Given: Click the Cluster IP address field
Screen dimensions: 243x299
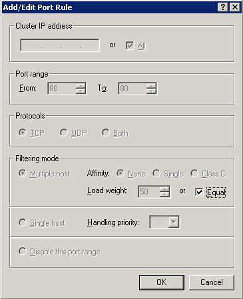Looking at the screenshot, I should click(60, 45).
